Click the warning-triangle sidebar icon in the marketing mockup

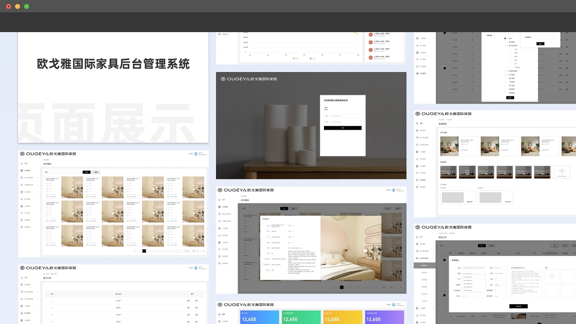[417, 159]
